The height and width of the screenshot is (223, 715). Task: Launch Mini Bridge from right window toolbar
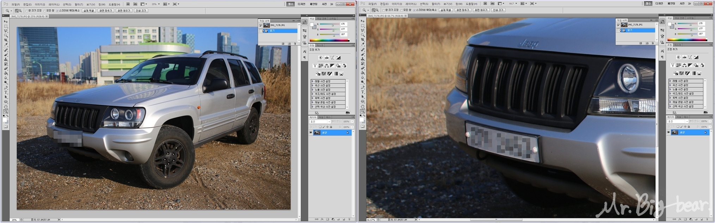tap(492, 4)
